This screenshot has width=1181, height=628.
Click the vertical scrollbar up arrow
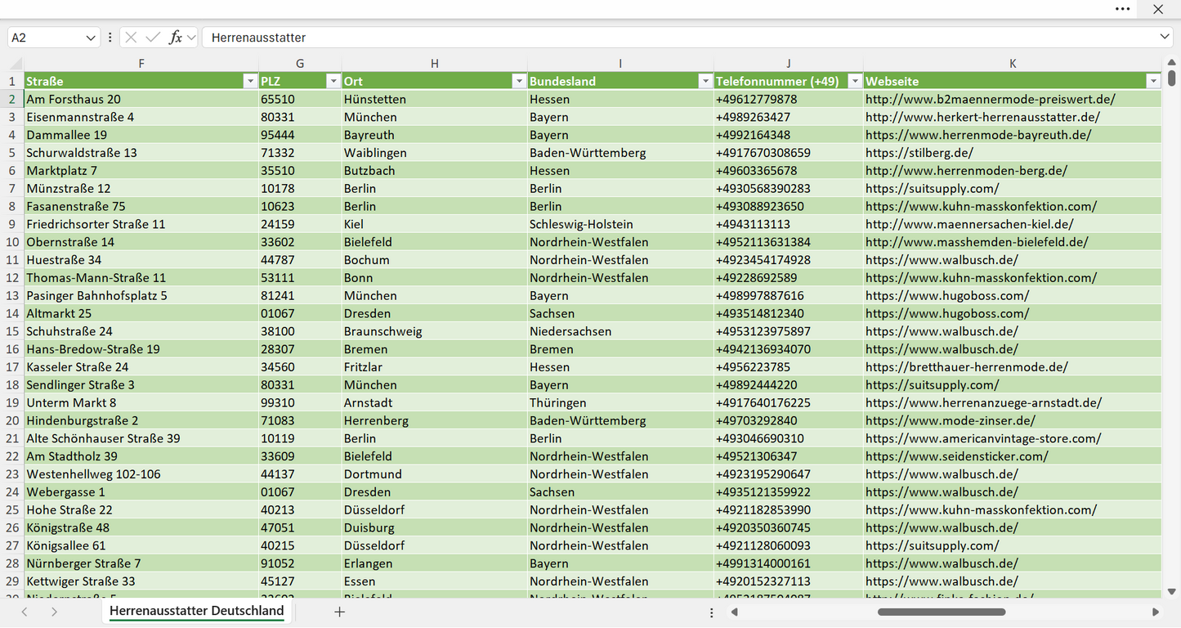[x=1171, y=63]
